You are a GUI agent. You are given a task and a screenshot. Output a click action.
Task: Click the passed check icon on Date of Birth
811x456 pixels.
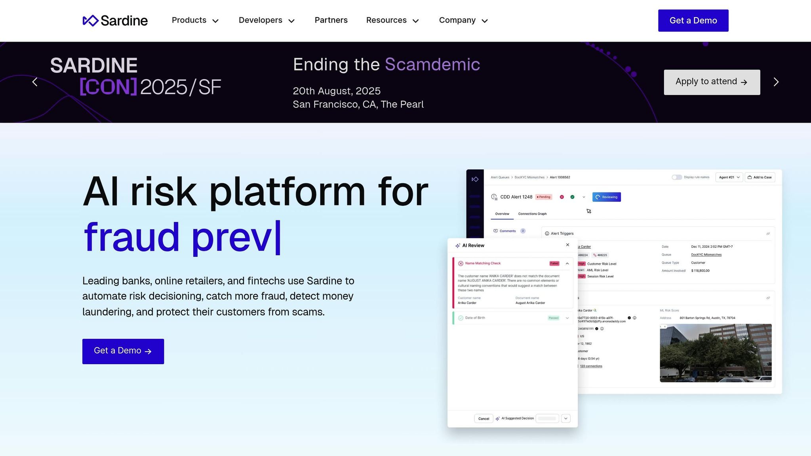click(461, 318)
